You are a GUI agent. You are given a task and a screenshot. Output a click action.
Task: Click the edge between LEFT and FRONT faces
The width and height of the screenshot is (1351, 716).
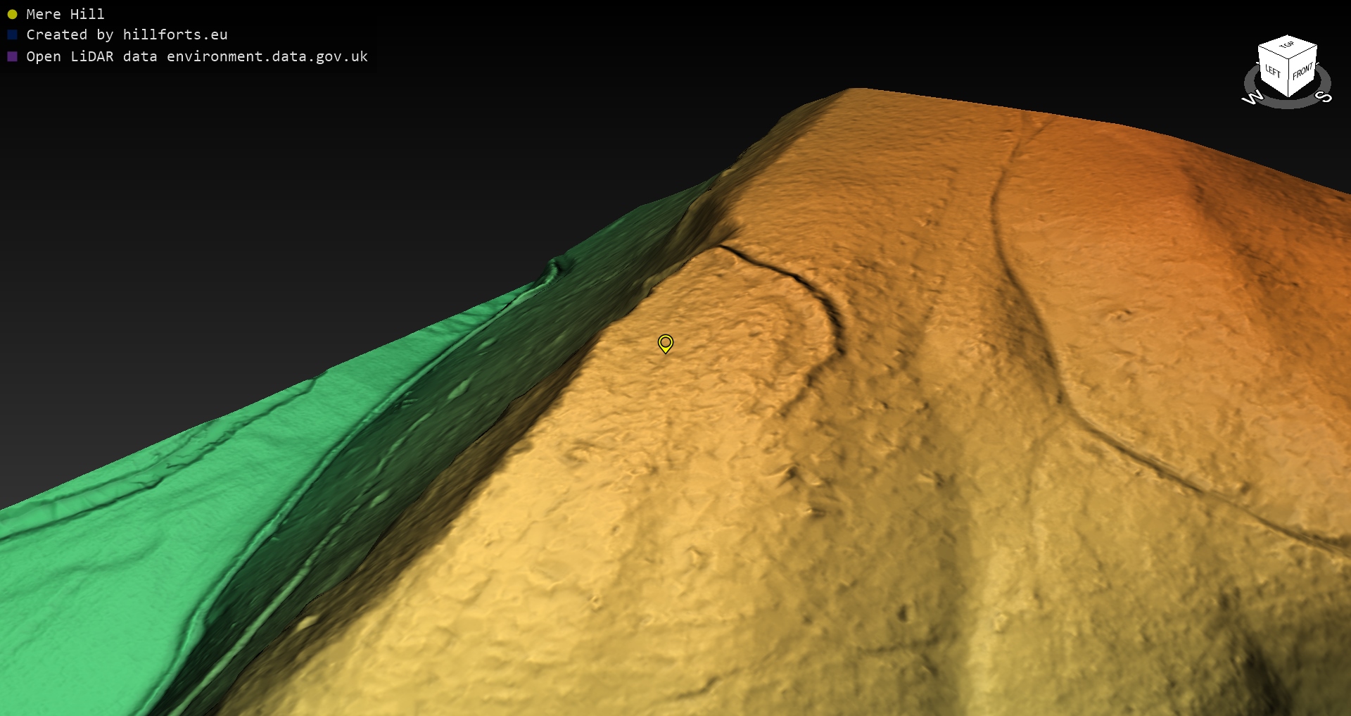coord(1288,79)
